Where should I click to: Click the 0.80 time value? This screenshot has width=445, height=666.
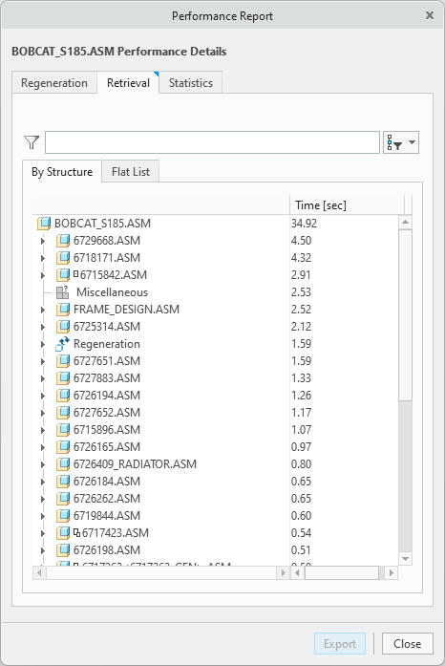(x=301, y=464)
